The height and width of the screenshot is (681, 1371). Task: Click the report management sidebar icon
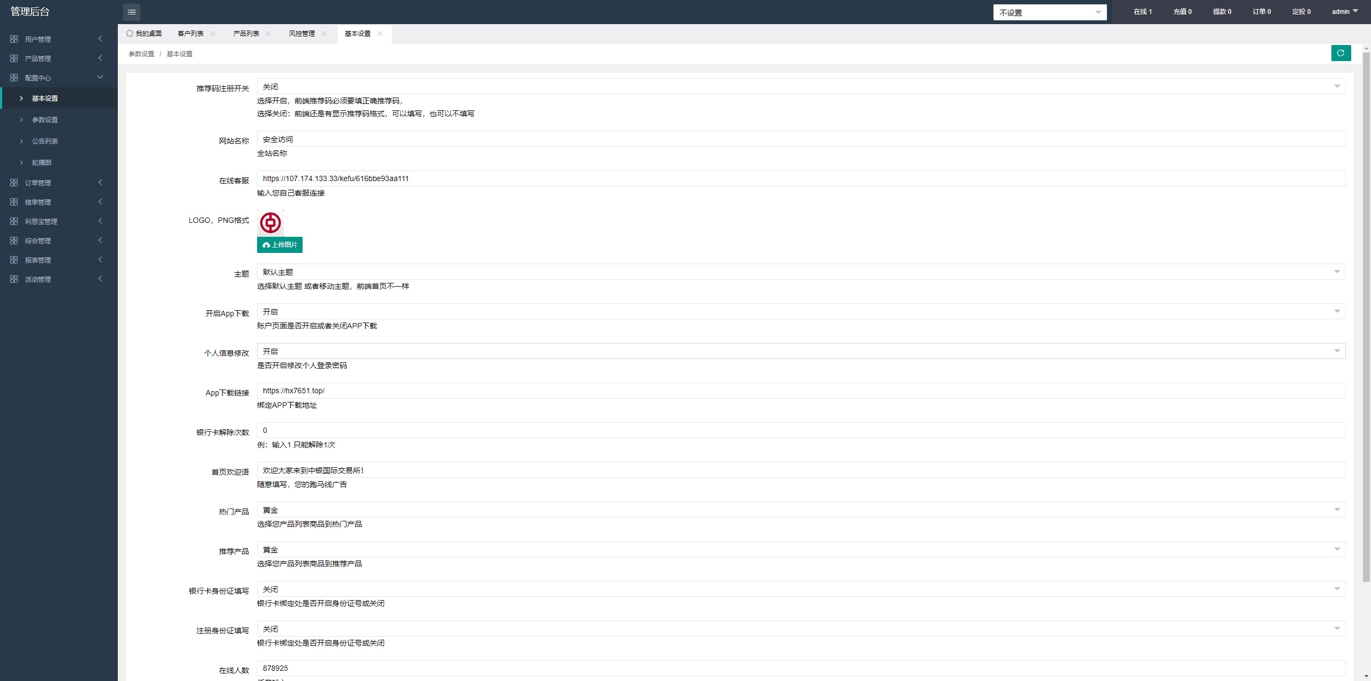tap(13, 260)
